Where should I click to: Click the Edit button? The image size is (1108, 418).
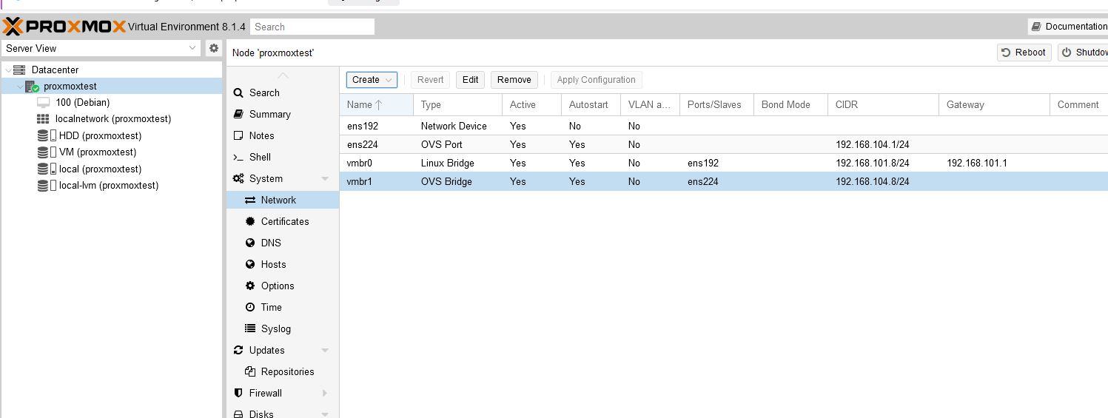pos(470,80)
